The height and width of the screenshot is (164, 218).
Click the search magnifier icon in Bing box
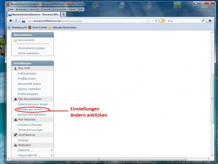click(x=203, y=21)
